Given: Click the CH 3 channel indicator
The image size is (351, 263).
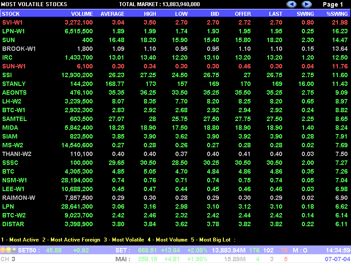Looking at the screenshot, I should point(8,259).
